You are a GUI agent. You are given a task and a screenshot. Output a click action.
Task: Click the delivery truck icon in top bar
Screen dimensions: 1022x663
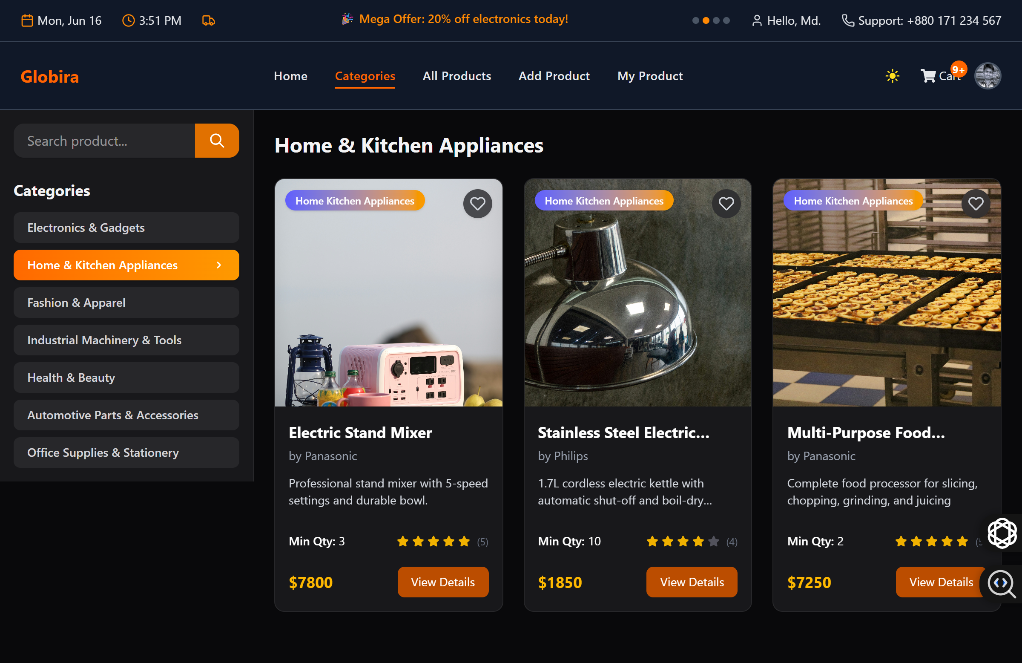click(209, 20)
